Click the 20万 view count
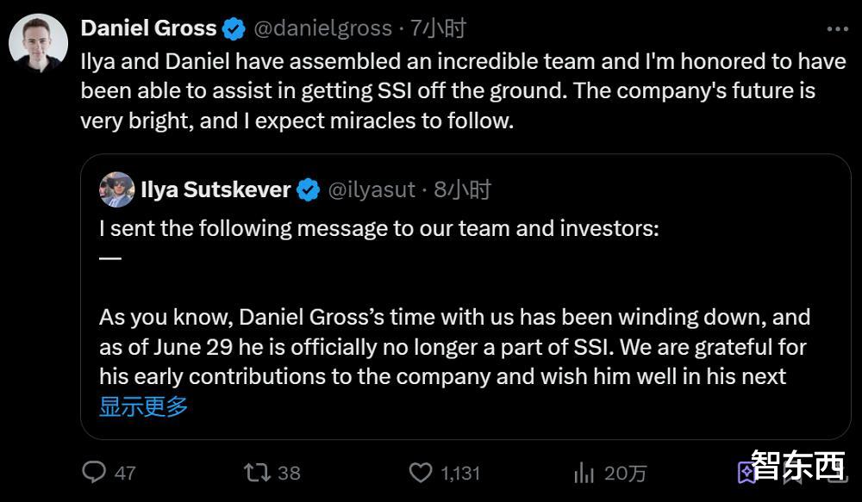The image size is (862, 502). (626, 473)
